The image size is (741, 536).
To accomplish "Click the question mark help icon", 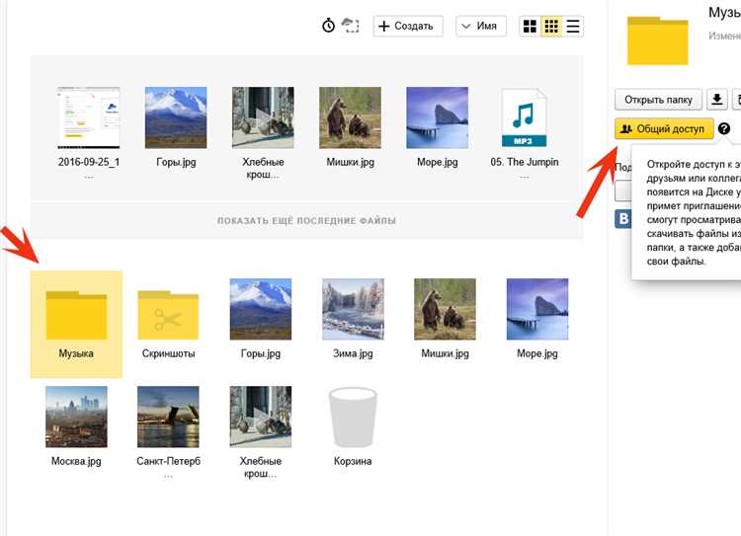I will tap(724, 129).
